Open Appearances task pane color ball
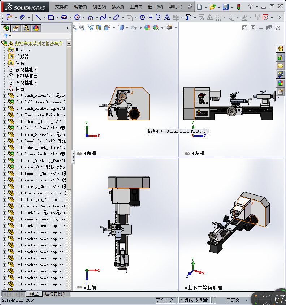Viewport: 286px width, 305px height. click(280, 83)
